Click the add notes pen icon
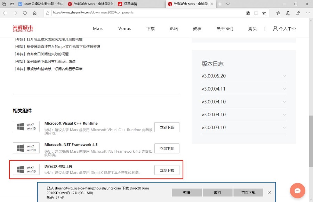 pyautogui.click(x=288, y=13)
